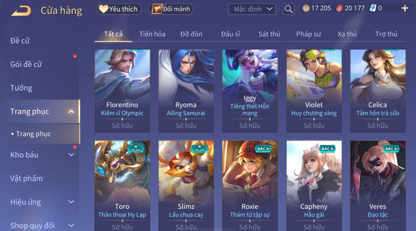The width and height of the screenshot is (416, 231).
Task: Select the Sát thủ filter tab
Action: (x=269, y=34)
